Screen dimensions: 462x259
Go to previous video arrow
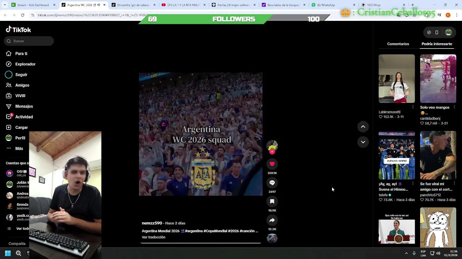click(363, 127)
